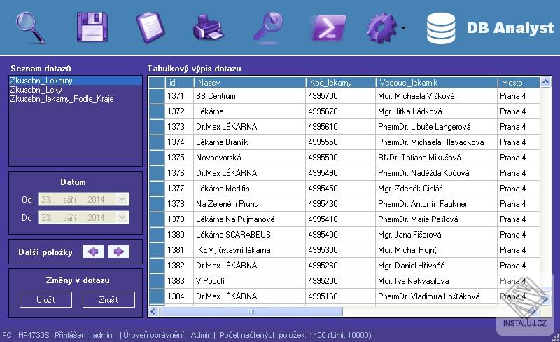560x342 pixels.
Task: Click cell PharmDr. Antonín Faukner
Action: point(436,203)
